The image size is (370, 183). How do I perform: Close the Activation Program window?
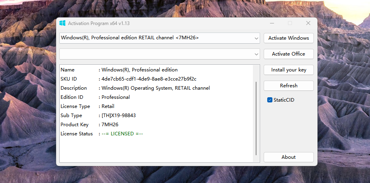click(308, 23)
